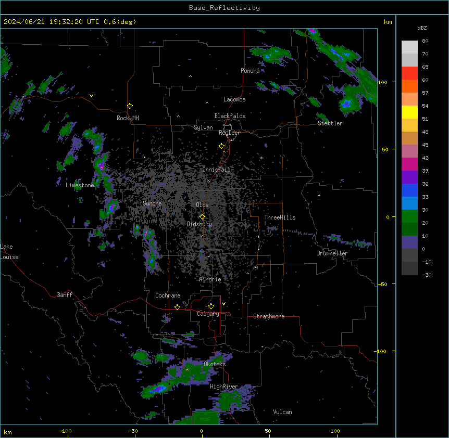
Task: Click the Stettler town label
Action: pyautogui.click(x=330, y=123)
